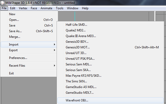166x104 pixels.
Task: Choose New from the File menu
Action: (x=29, y=14)
